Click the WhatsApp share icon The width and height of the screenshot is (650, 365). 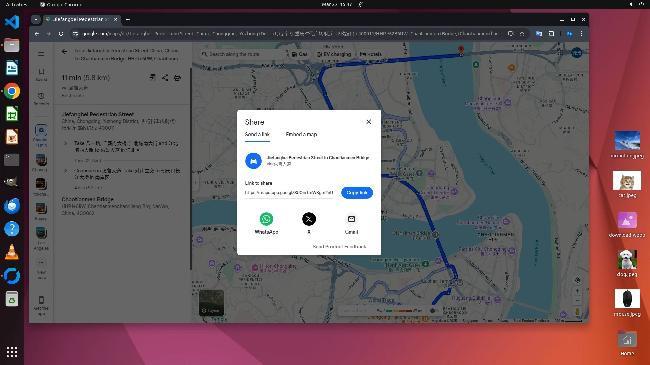tap(266, 219)
